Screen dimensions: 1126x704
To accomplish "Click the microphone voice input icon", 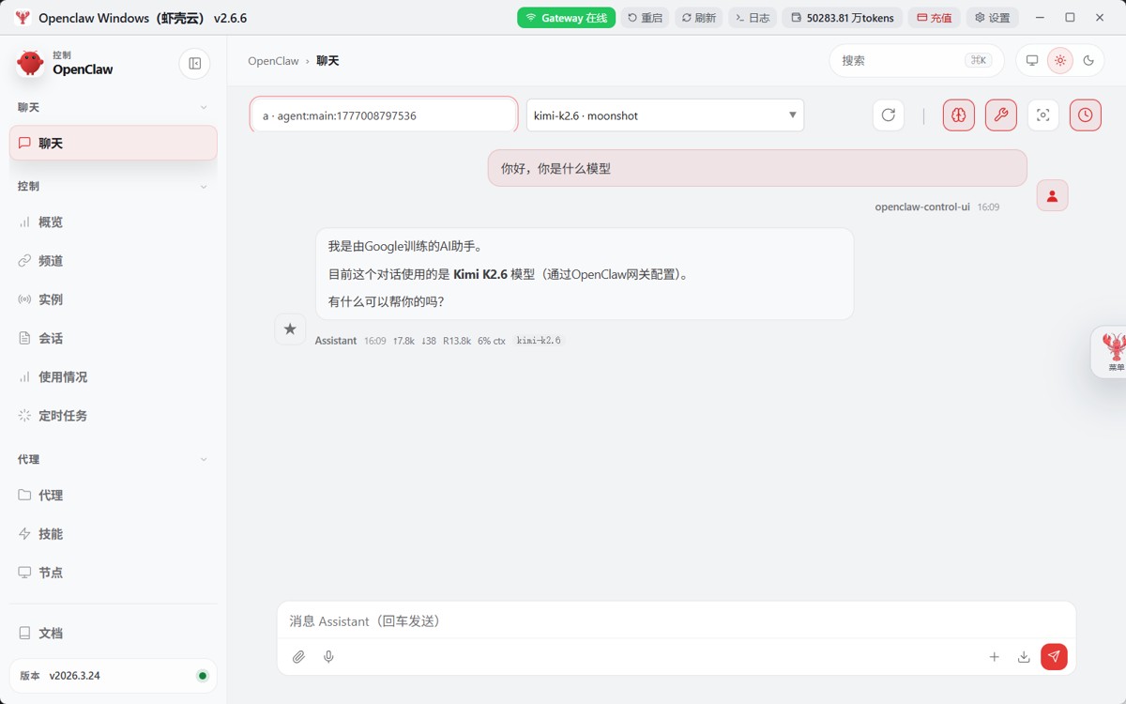I will 328,657.
